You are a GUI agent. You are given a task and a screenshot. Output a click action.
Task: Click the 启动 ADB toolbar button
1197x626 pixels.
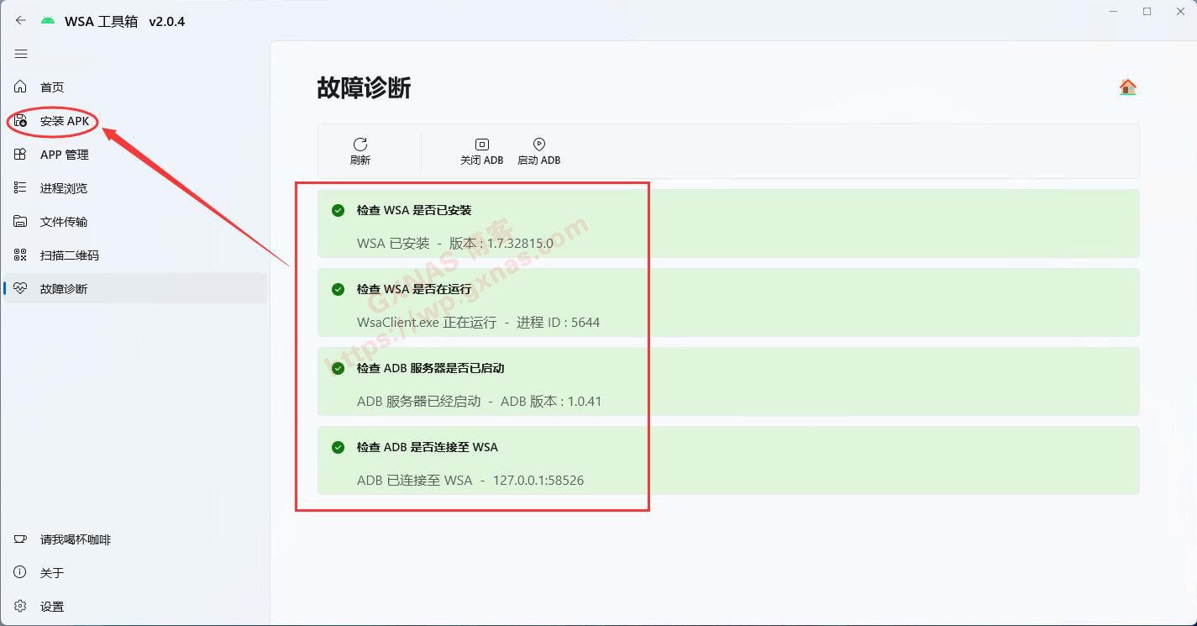point(538,150)
